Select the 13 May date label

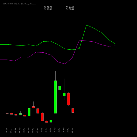pos(50,130)
